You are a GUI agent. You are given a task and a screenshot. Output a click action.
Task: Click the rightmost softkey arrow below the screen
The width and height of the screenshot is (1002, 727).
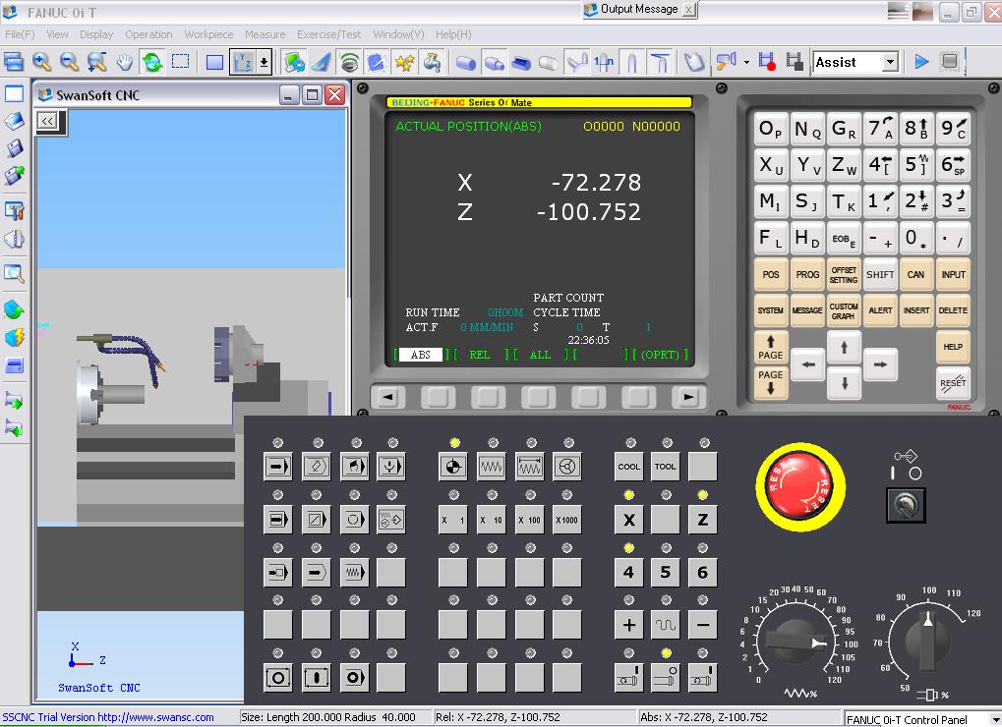[688, 397]
